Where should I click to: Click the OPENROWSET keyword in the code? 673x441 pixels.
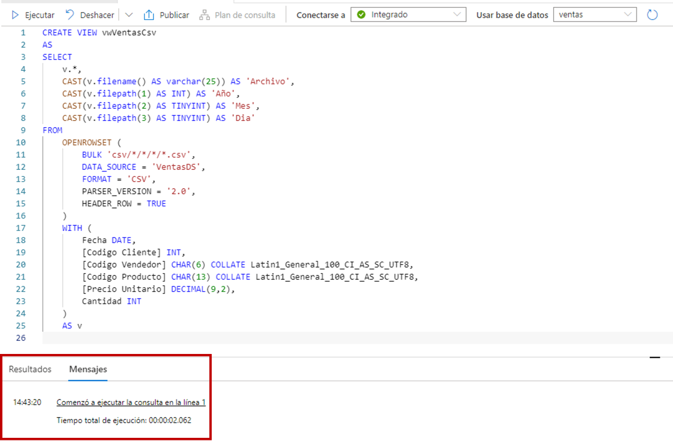(85, 142)
